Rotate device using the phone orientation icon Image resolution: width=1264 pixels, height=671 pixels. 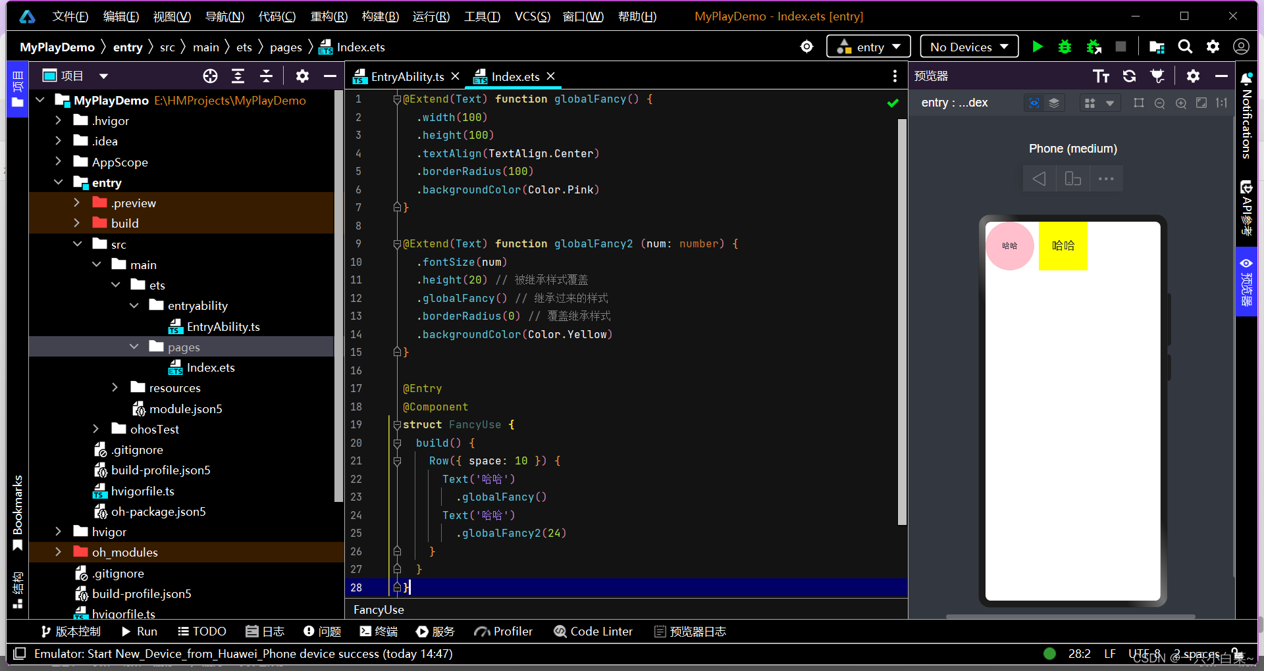(1073, 179)
